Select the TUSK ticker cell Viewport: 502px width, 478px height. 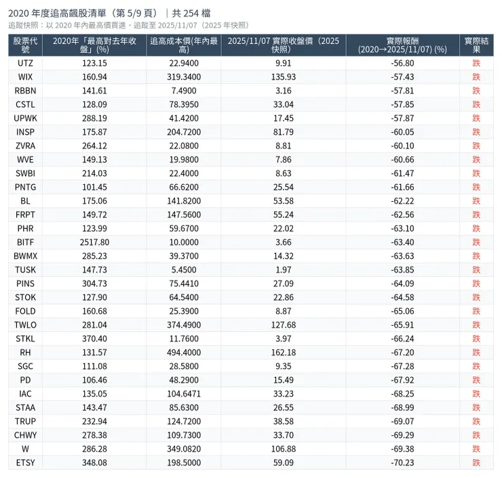point(25,269)
